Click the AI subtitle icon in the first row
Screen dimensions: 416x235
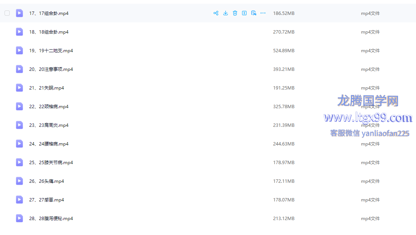point(254,13)
